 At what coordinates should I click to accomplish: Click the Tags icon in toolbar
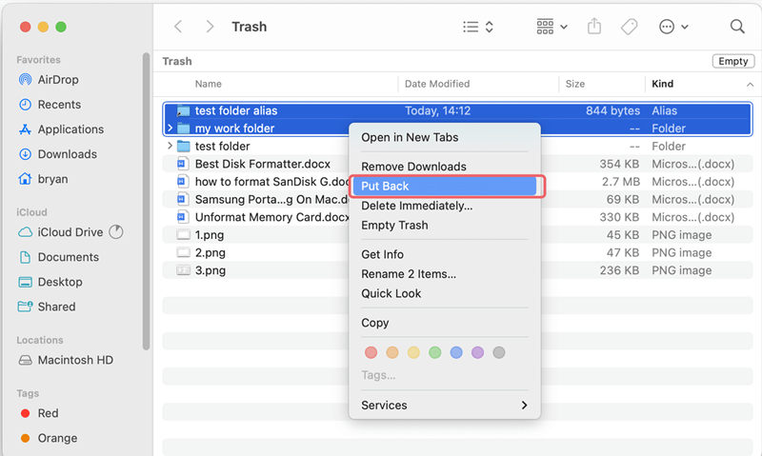coord(629,27)
